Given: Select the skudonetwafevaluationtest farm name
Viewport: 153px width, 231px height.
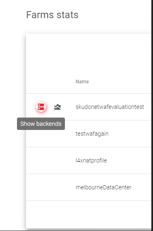Looking at the screenshot, I should click(x=110, y=107).
